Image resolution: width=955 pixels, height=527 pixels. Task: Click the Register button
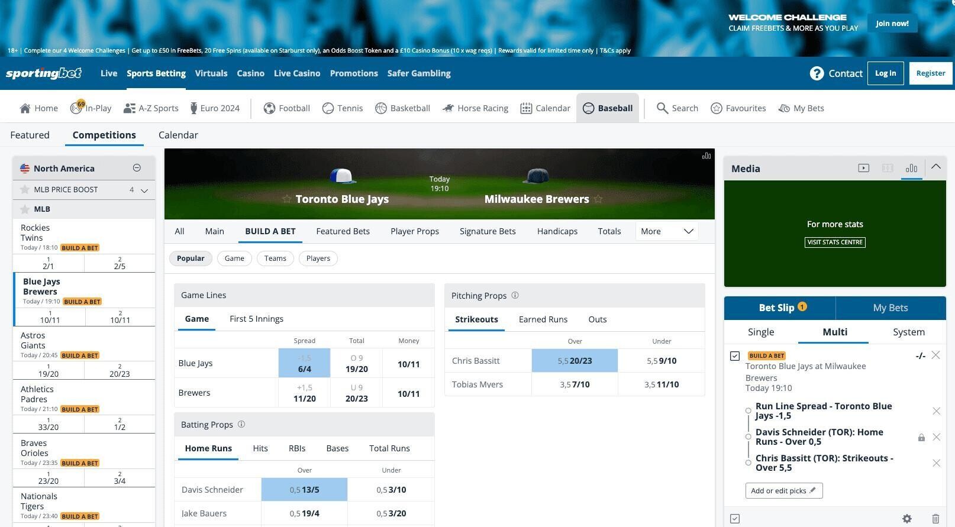(931, 73)
